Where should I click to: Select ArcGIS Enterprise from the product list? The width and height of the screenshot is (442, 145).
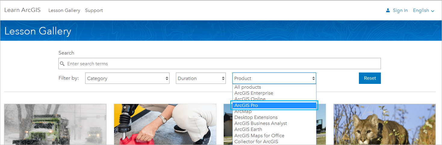tap(274, 93)
